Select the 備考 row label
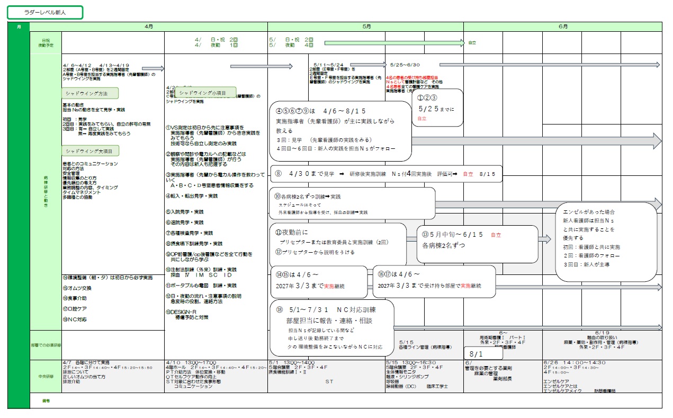The width and height of the screenshot is (673, 418). [46, 401]
